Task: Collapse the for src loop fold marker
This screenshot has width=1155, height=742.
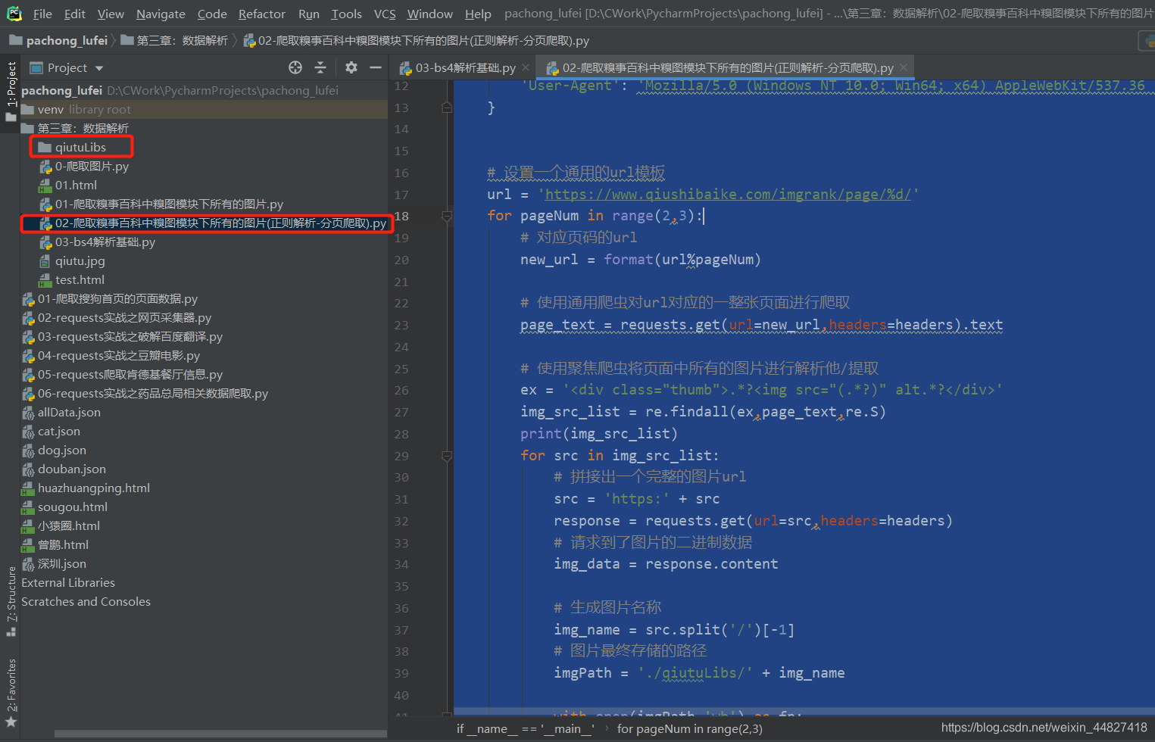Action: pyautogui.click(x=447, y=456)
